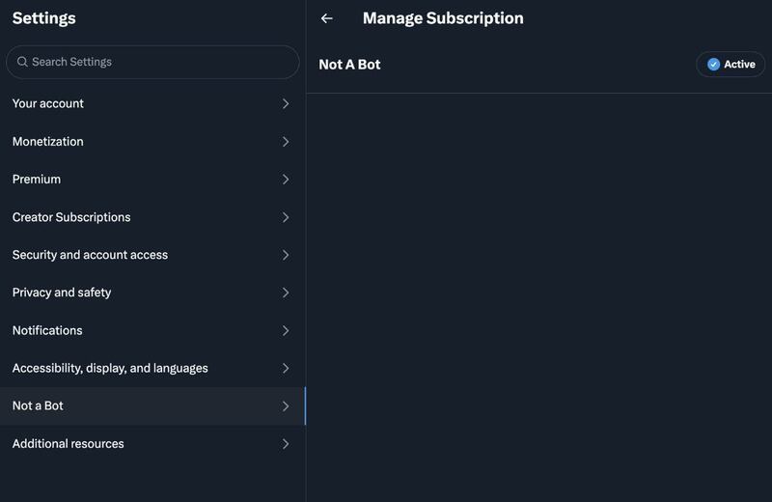Open the Monetization settings label
This screenshot has width=772, height=502.
[x=48, y=142]
